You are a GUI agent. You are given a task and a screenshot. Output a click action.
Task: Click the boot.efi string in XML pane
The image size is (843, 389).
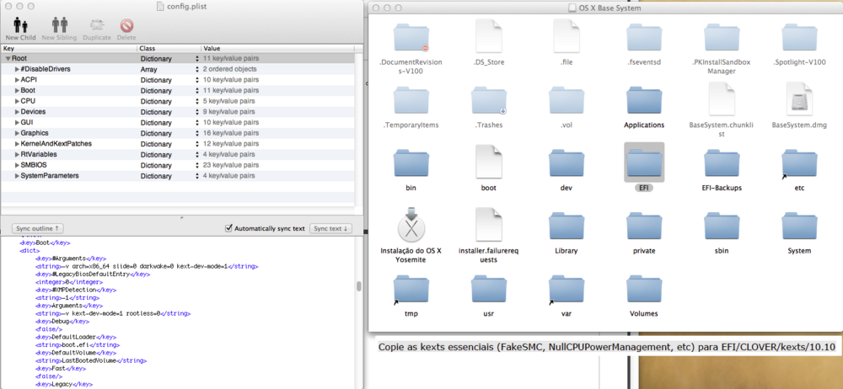pyautogui.click(x=74, y=345)
